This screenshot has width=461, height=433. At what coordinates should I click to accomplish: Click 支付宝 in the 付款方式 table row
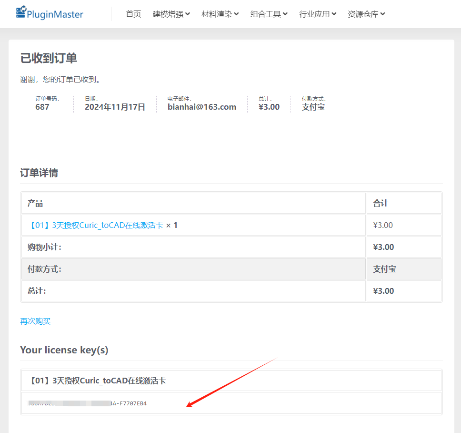tap(384, 269)
